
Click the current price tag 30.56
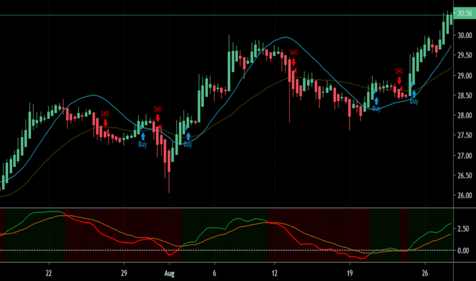tap(464, 13)
